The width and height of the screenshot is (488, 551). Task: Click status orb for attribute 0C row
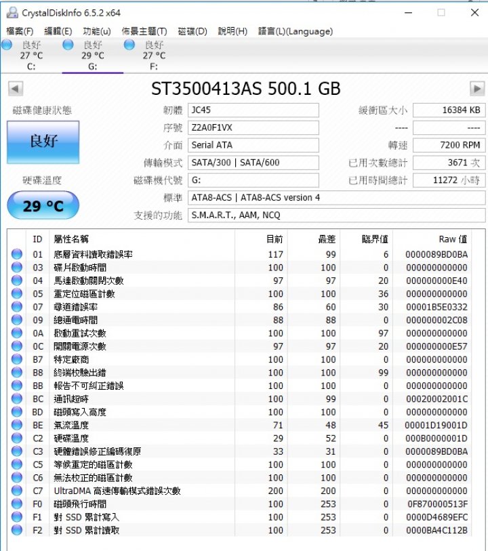click(16, 346)
